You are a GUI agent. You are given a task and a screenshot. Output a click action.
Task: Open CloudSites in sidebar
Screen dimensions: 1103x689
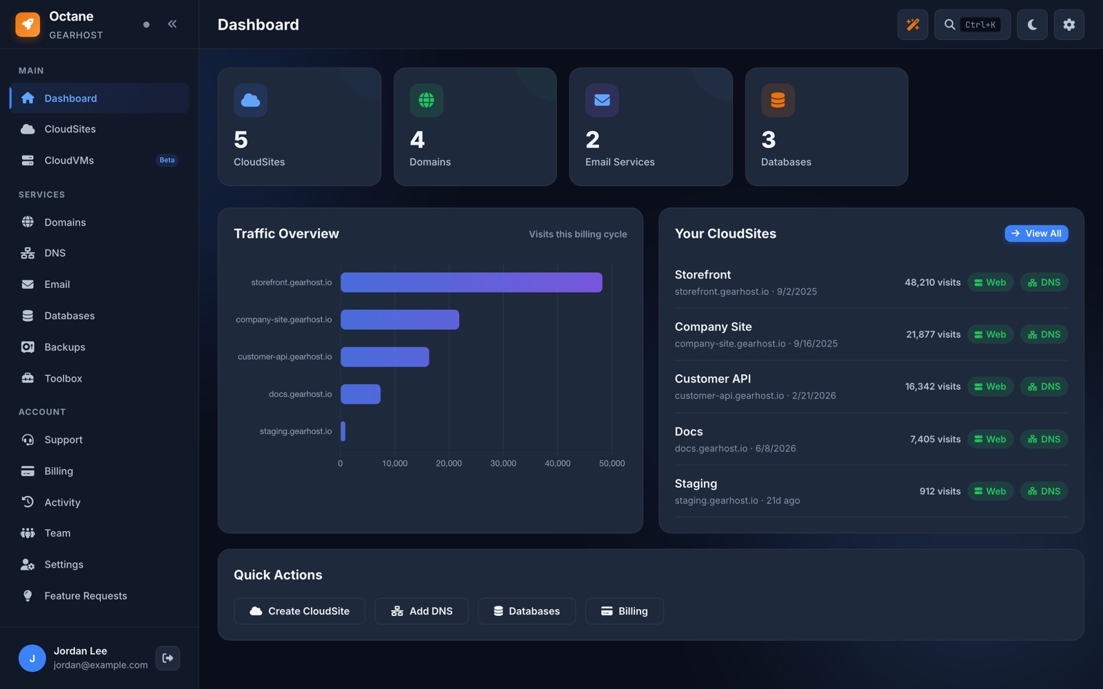(99, 129)
